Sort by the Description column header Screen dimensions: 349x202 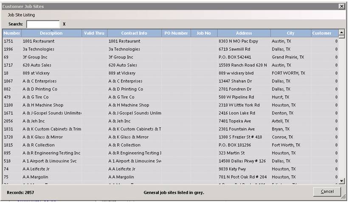(51, 33)
